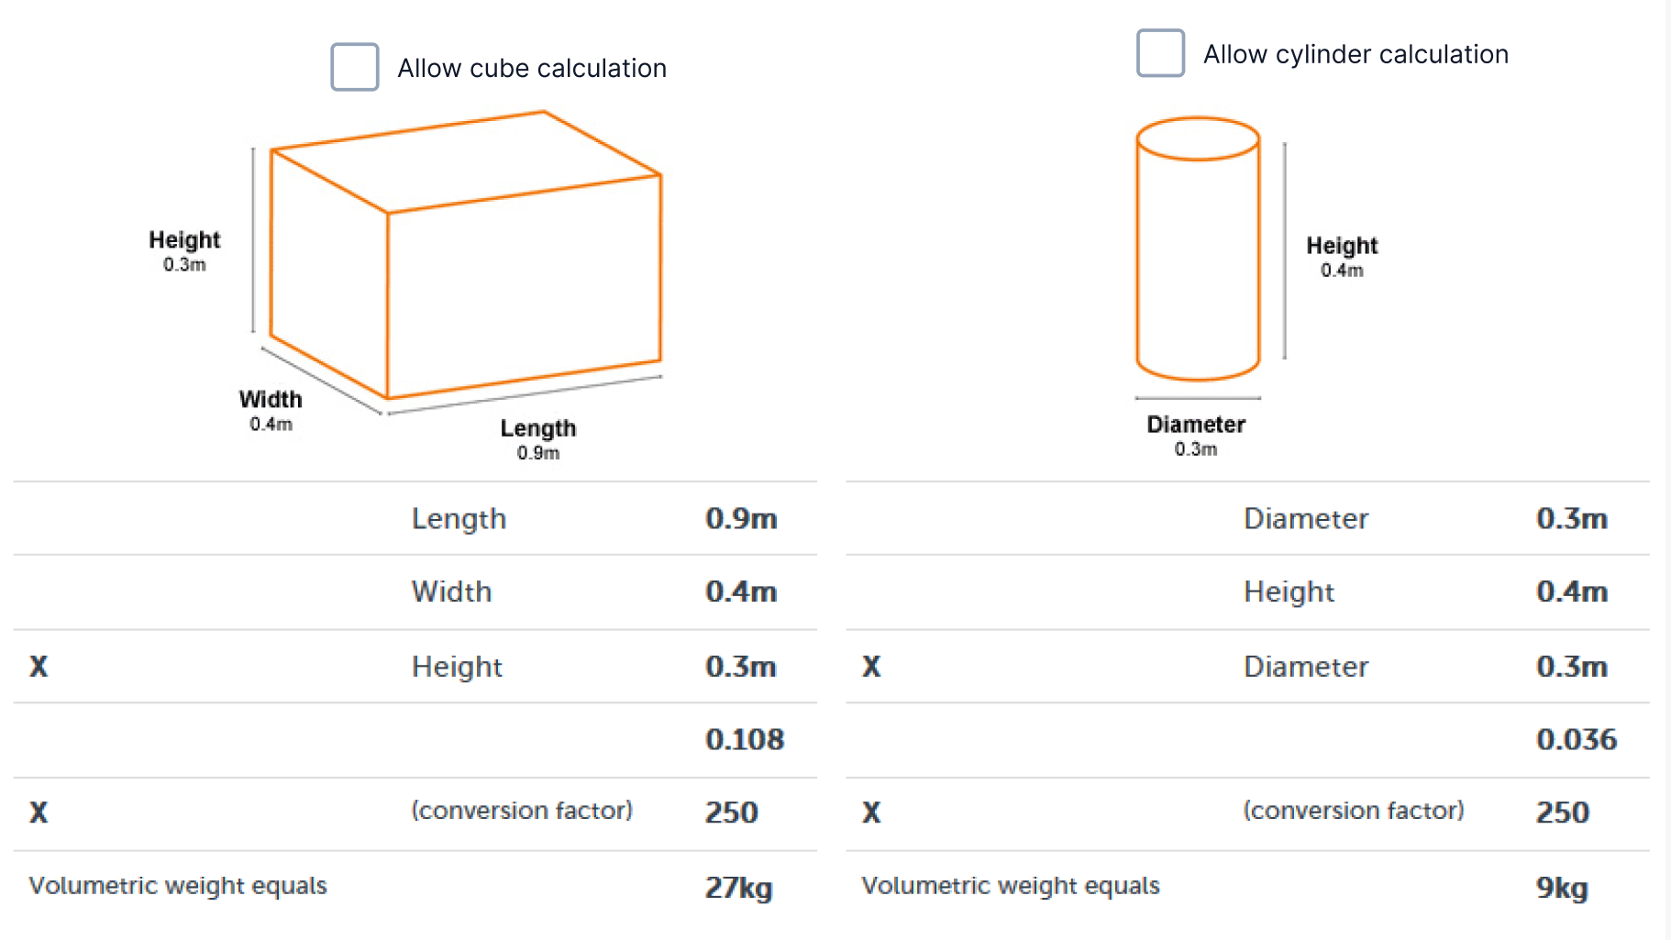
Task: Click the orange cylinder diagram
Action: (x=1198, y=249)
